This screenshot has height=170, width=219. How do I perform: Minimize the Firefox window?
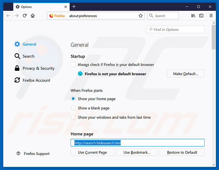point(187,7)
